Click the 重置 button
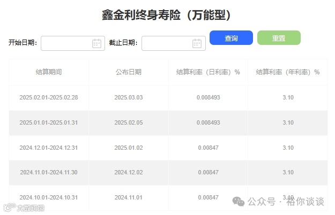The height and width of the screenshot is (215, 335). point(279,38)
